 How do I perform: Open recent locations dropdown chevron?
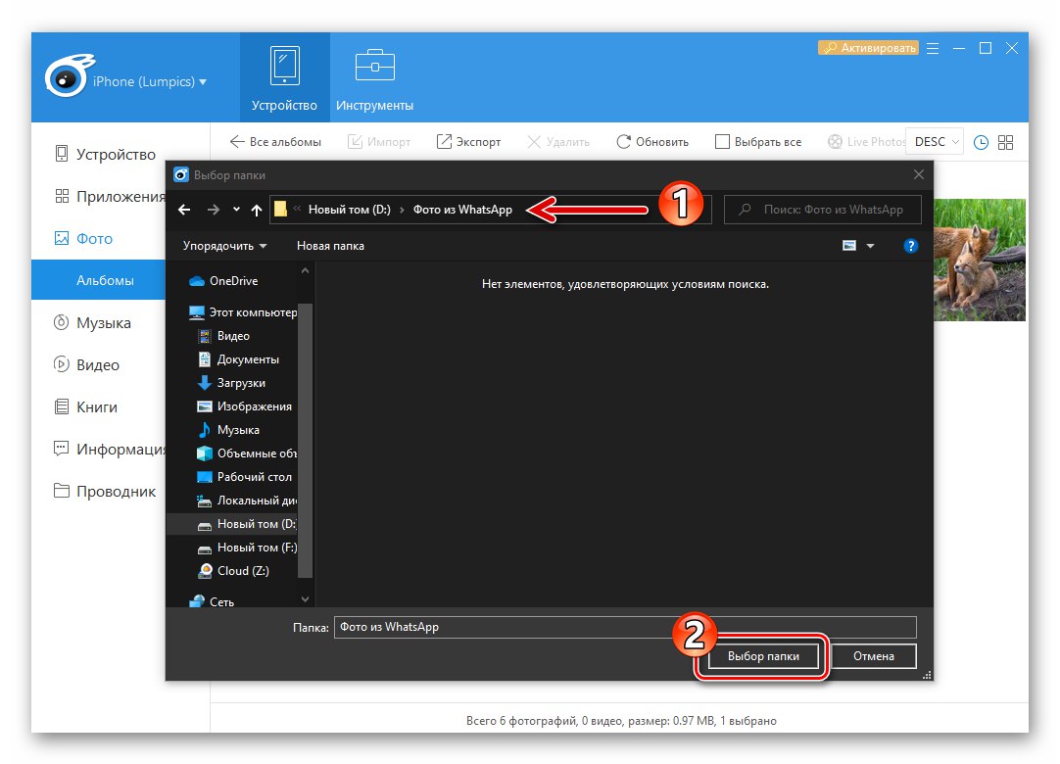click(x=236, y=210)
